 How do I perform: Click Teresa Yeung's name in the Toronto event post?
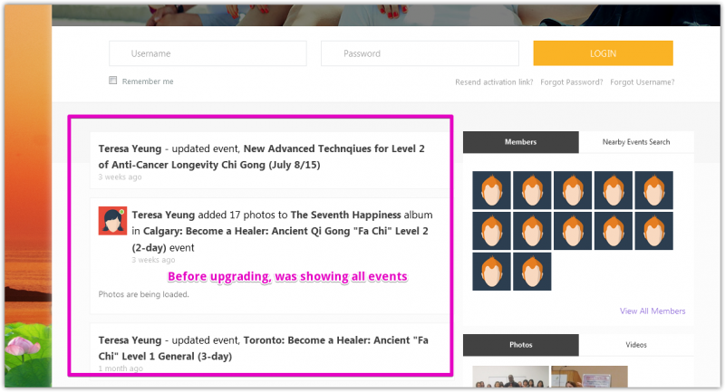pyautogui.click(x=130, y=340)
